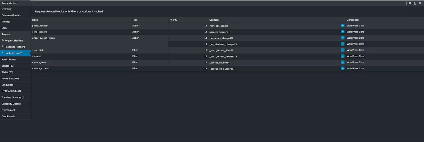Click plus icon next to _config_wp_siteurl()
This screenshot has width=424, height=142.
pyautogui.click(x=343, y=68)
